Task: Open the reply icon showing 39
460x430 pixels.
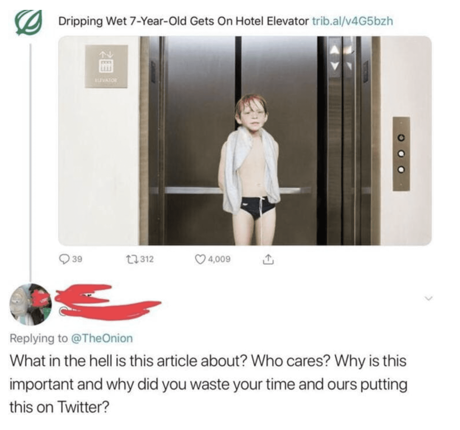Action: coord(63,259)
